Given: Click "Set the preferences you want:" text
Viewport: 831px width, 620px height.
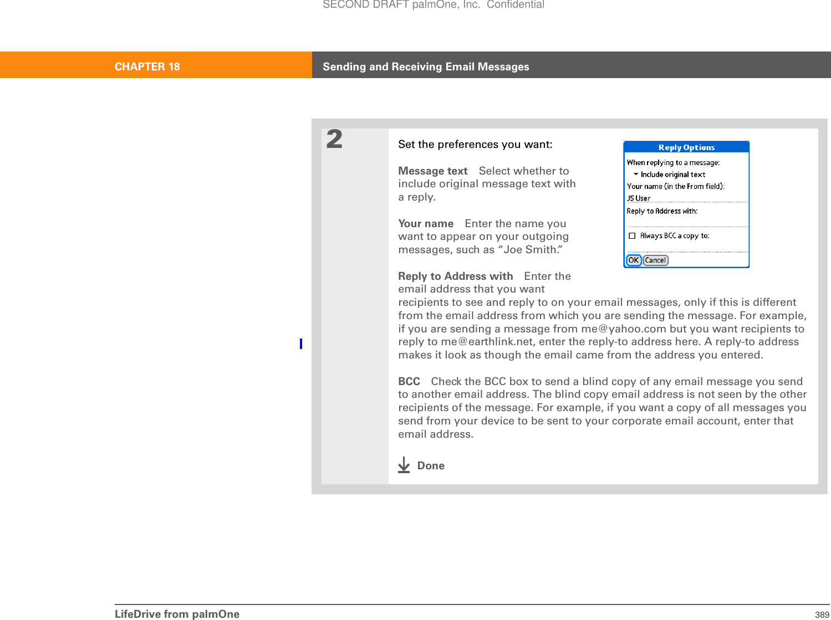Looking at the screenshot, I should tap(475, 145).
